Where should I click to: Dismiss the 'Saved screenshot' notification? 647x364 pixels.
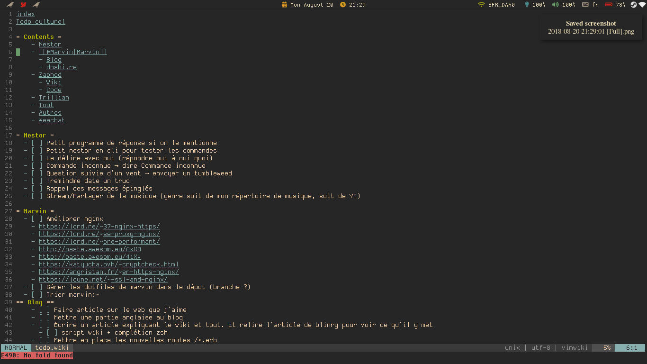click(x=591, y=27)
